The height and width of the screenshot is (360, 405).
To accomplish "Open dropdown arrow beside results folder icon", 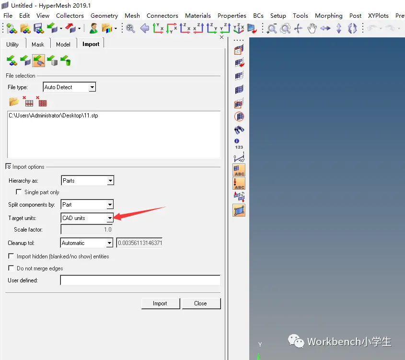I will pyautogui.click(x=116, y=28).
